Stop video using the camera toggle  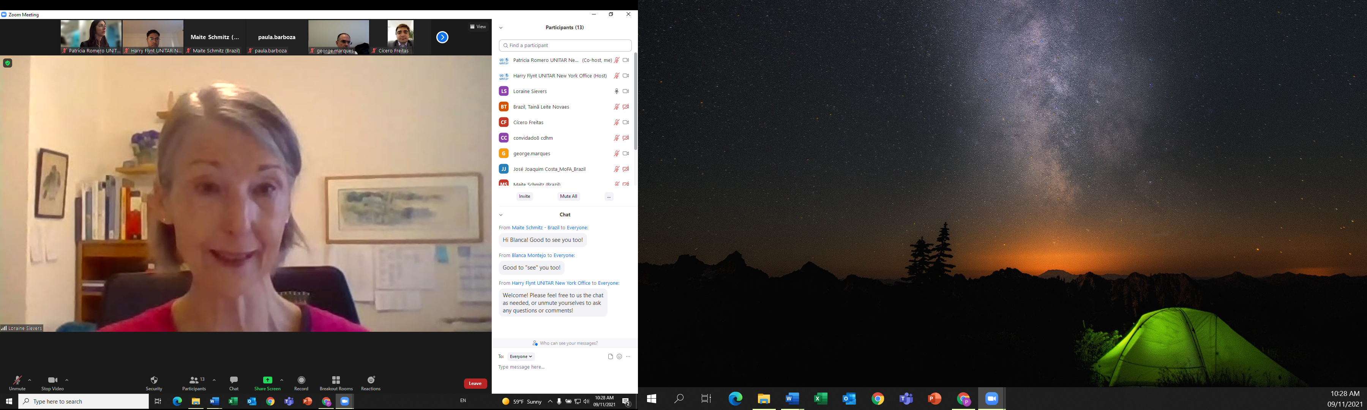[52, 380]
